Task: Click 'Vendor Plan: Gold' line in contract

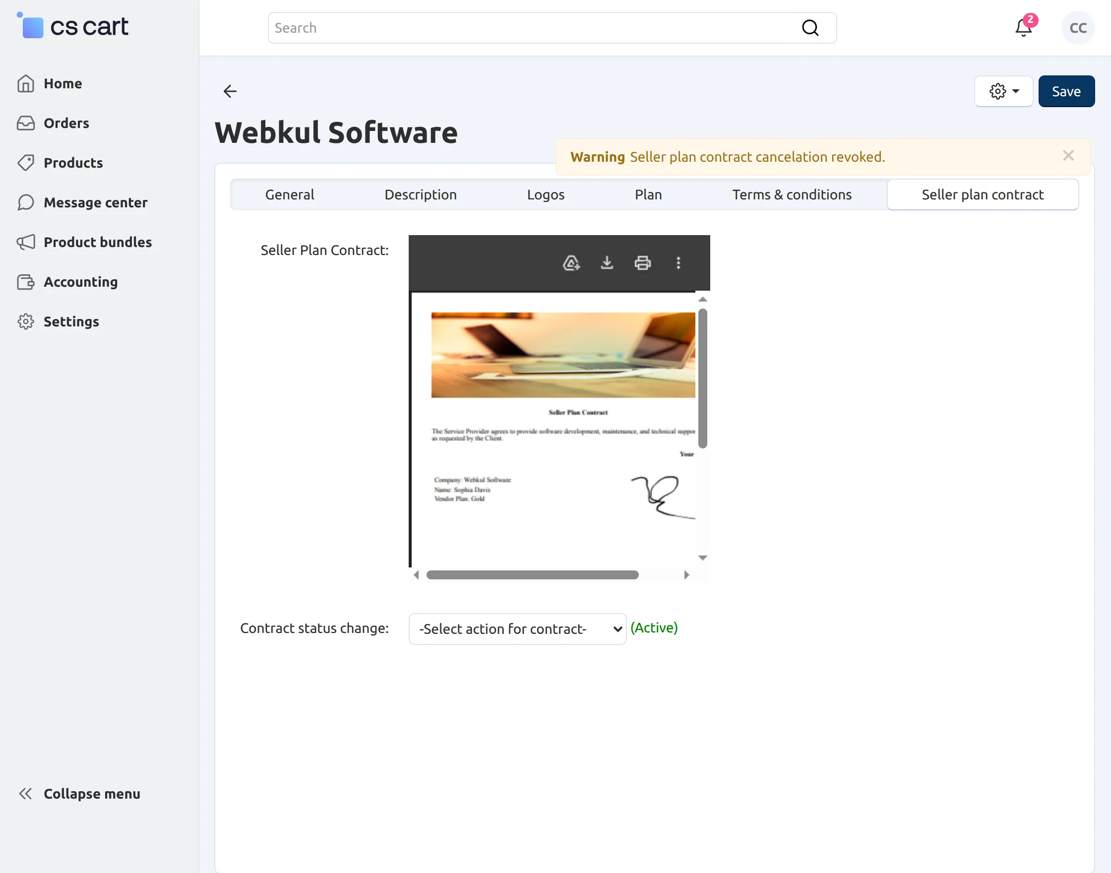Action: pos(459,499)
